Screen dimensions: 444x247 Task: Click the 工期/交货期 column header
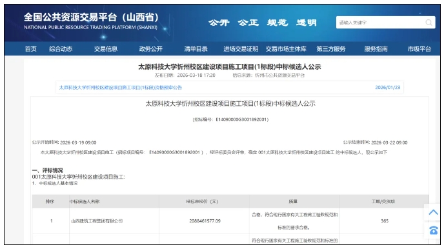pyautogui.click(x=383, y=201)
